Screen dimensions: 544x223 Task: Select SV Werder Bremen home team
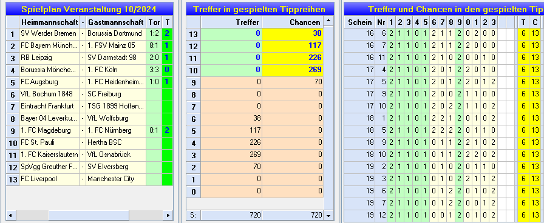click(x=49, y=33)
